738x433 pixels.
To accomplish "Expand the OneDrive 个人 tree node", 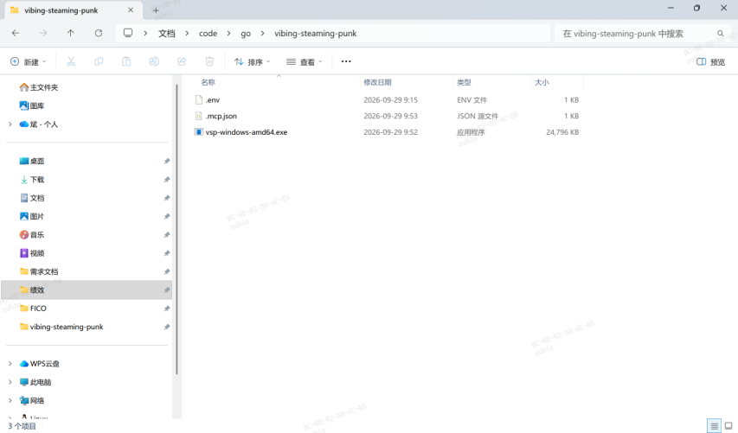I will [10, 124].
